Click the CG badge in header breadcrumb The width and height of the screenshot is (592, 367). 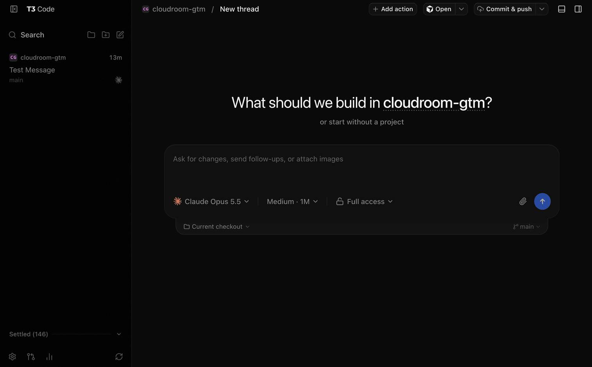click(146, 9)
